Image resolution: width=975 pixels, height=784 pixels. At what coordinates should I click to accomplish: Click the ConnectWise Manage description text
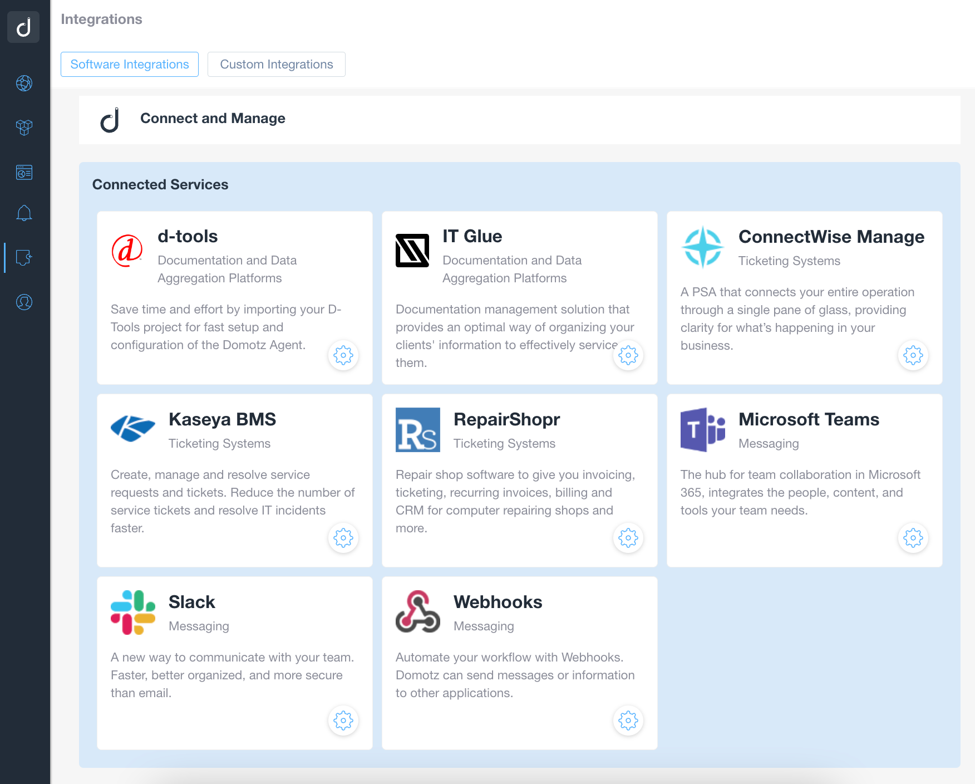[797, 318]
